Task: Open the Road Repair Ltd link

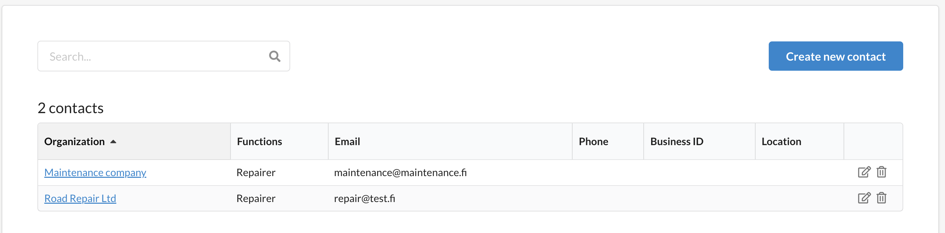Action: pyautogui.click(x=80, y=199)
